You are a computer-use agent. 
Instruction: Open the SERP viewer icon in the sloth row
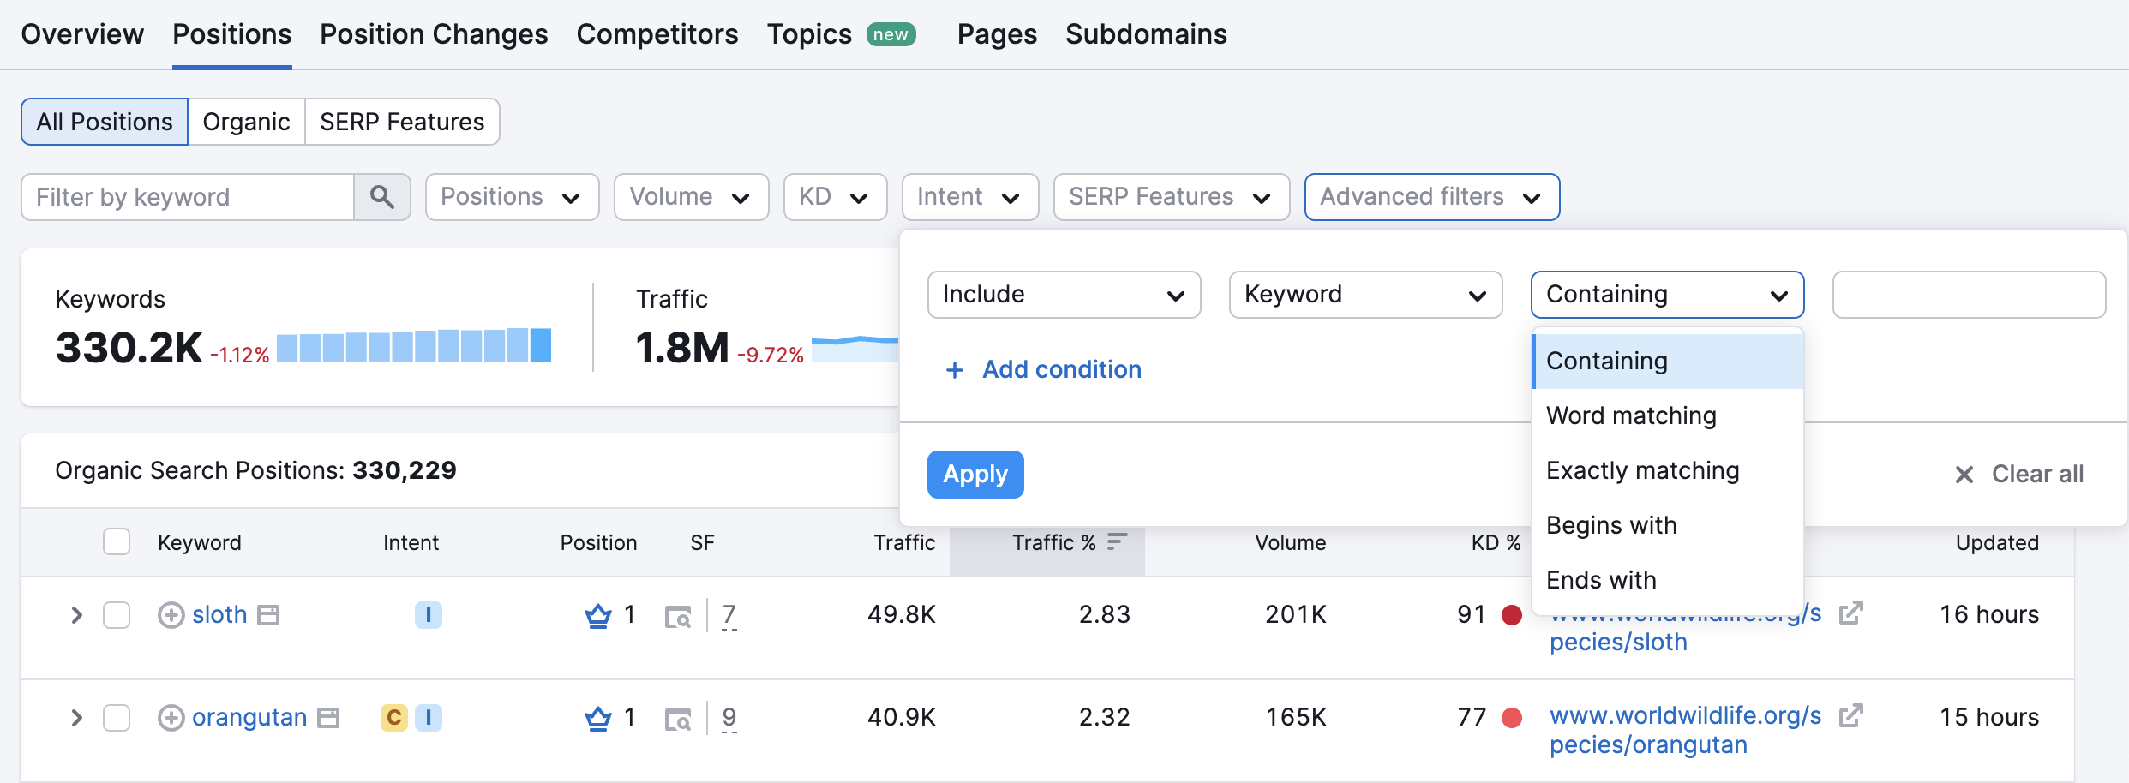click(x=678, y=617)
